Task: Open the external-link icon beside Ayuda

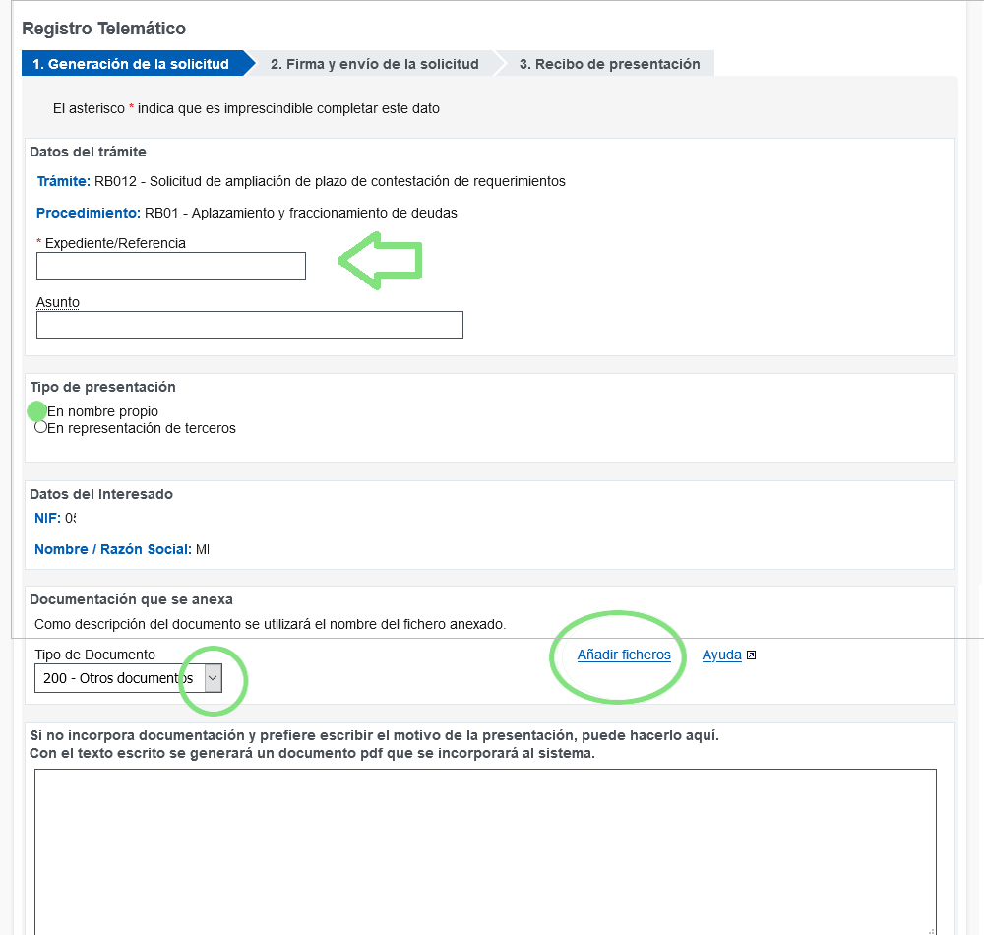Action: (x=752, y=655)
